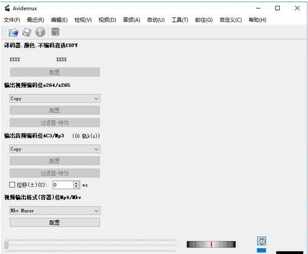The width and height of the screenshot is (308, 254).
Task: Click the (0 轨k(s)) audio tracks label
Action: pos(86,136)
